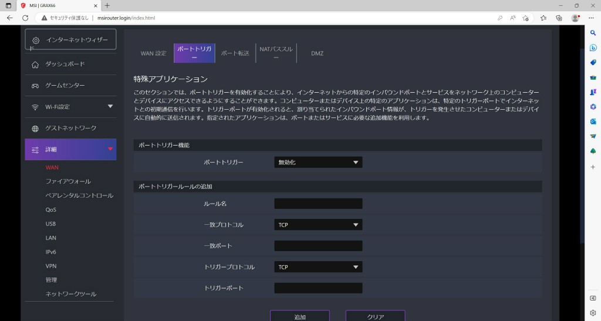Open the インターネットウィザード button
This screenshot has width=601, height=321.
coord(70,39)
